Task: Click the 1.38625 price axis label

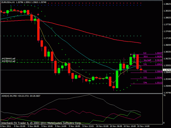Action: point(167,4)
